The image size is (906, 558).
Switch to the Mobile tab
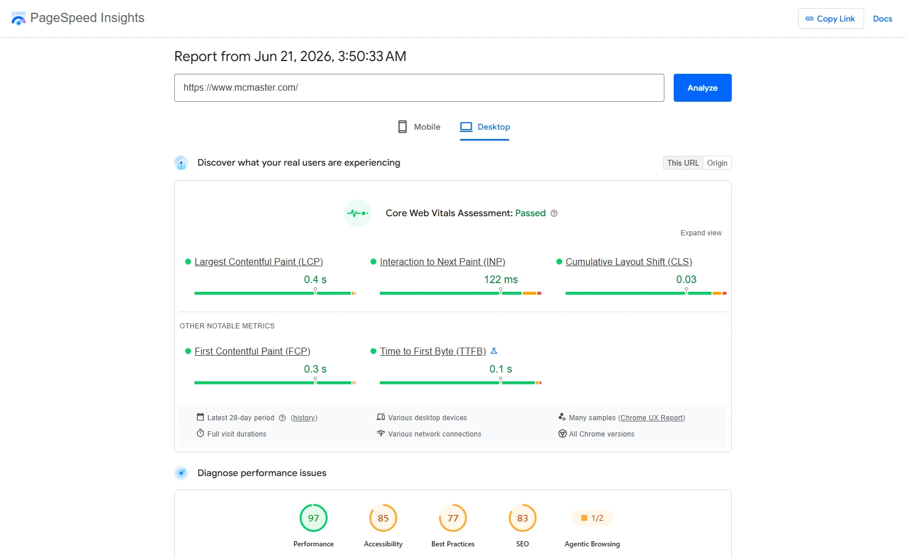(419, 127)
